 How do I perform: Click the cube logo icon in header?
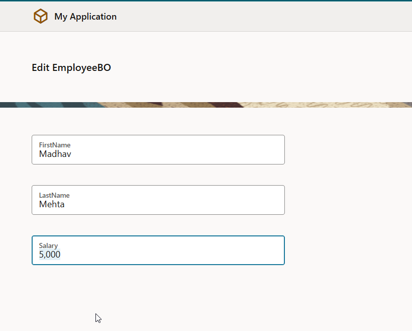pos(41,17)
